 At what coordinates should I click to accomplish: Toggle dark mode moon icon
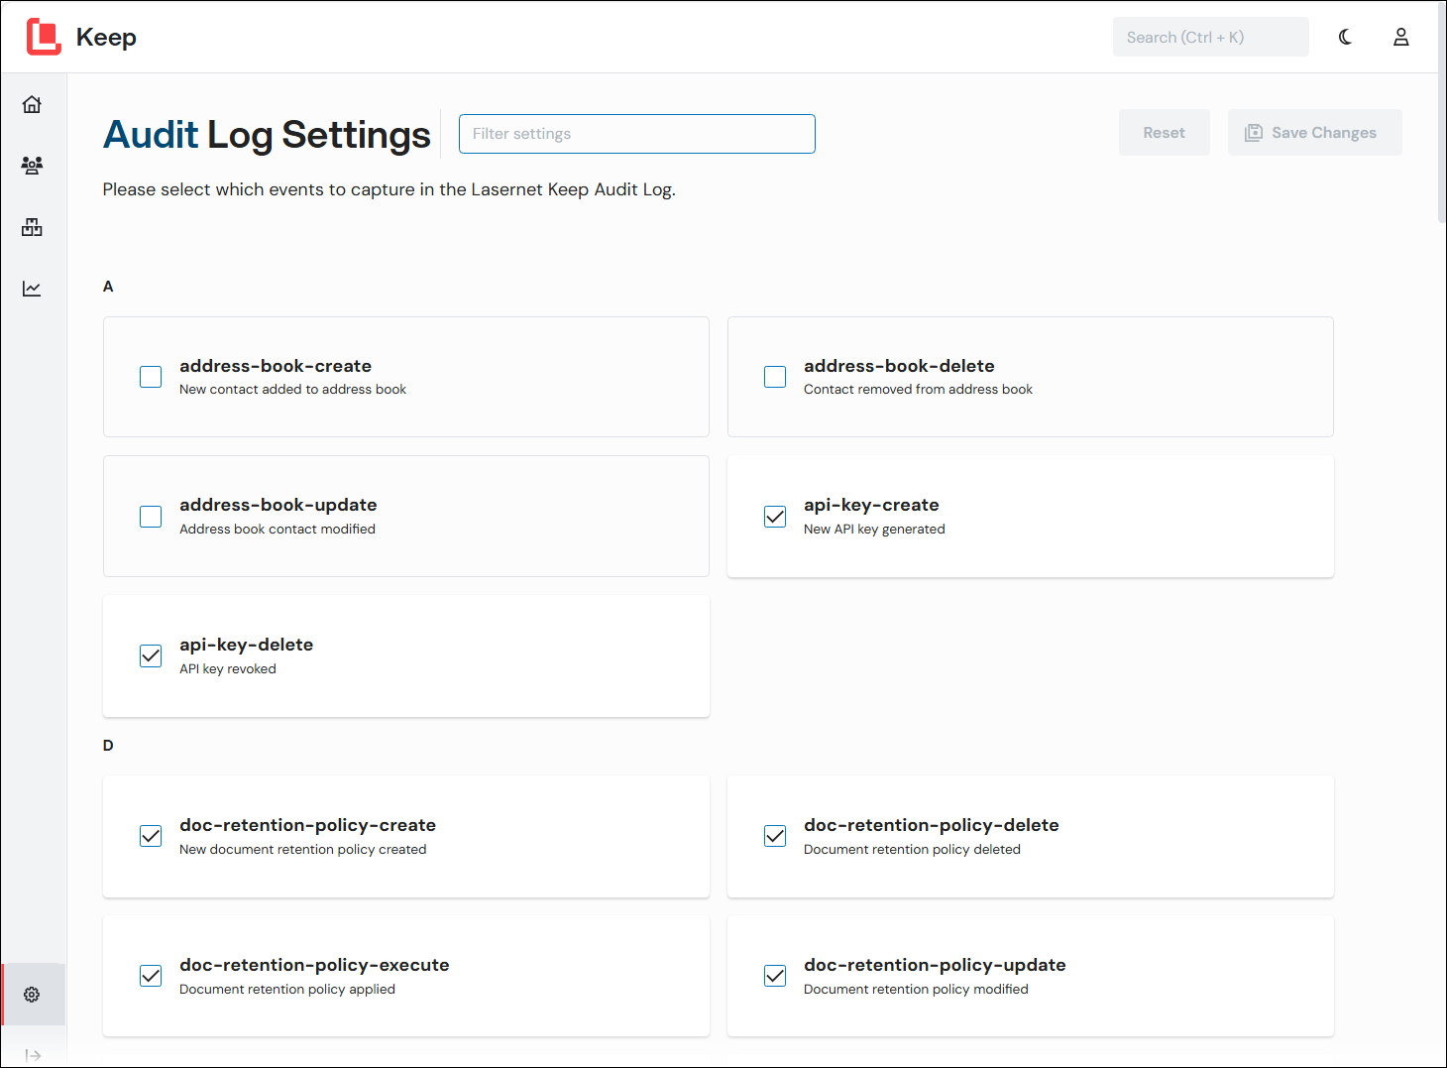click(x=1345, y=37)
